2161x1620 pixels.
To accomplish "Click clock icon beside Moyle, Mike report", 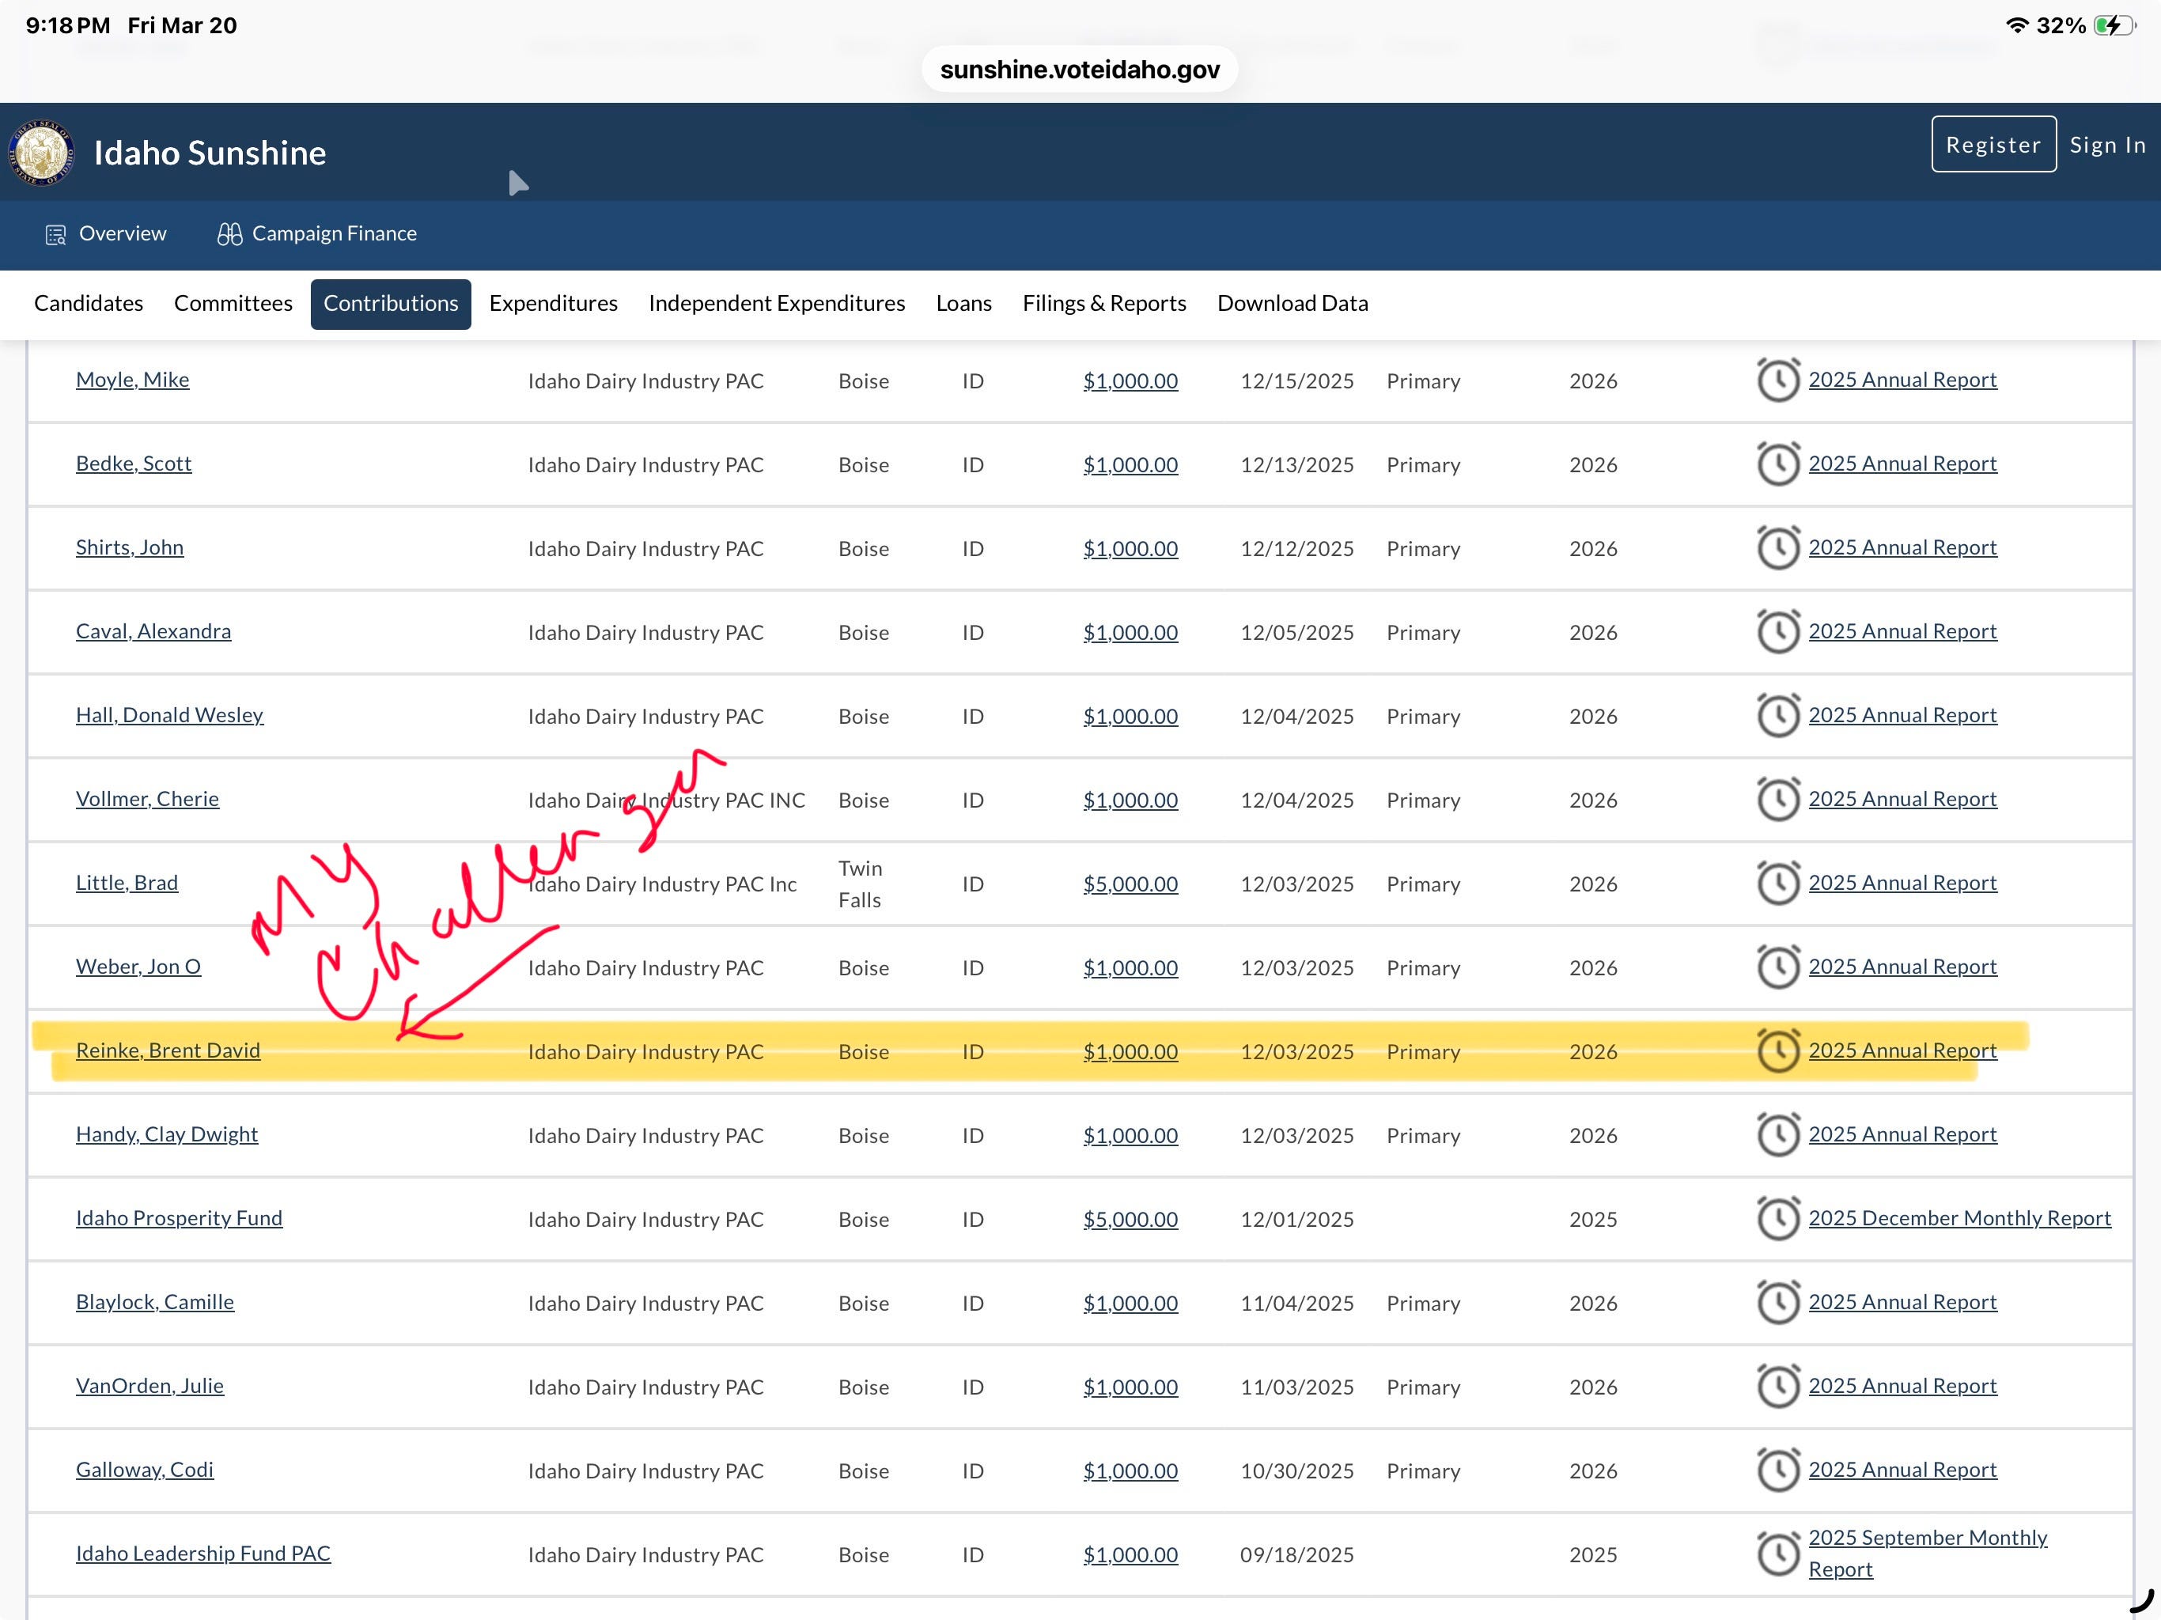I will [x=1778, y=380].
